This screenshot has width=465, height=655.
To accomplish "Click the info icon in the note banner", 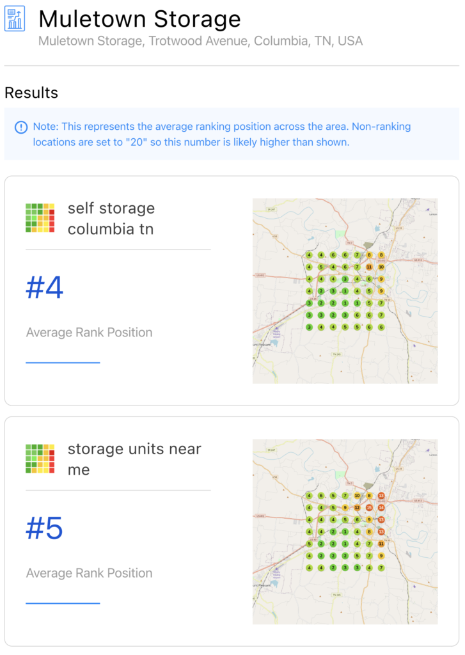I will [21, 127].
